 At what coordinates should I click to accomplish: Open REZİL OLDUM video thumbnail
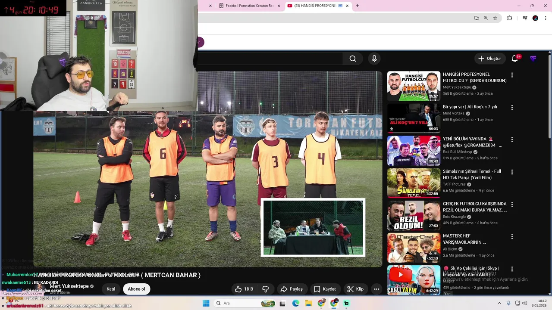pyautogui.click(x=414, y=215)
